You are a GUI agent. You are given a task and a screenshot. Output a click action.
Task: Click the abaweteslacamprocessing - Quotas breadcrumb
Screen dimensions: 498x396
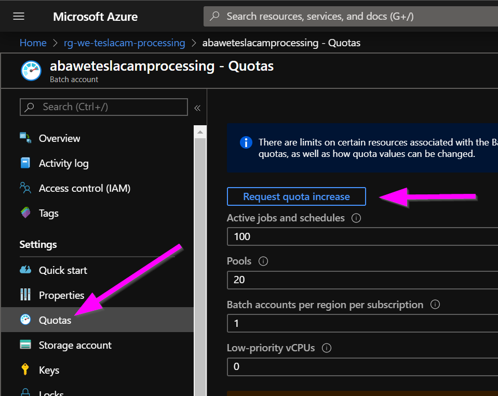tap(281, 43)
